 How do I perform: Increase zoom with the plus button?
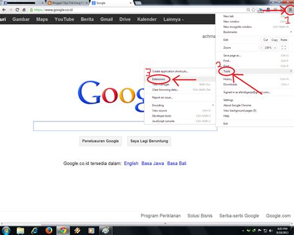[275, 48]
